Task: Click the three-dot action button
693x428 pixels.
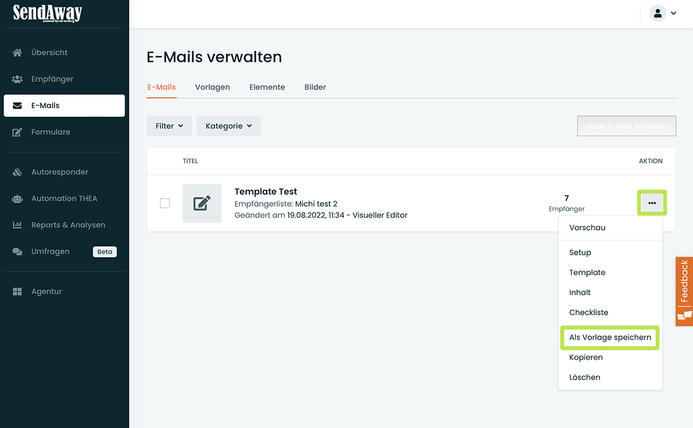Action: pos(652,203)
